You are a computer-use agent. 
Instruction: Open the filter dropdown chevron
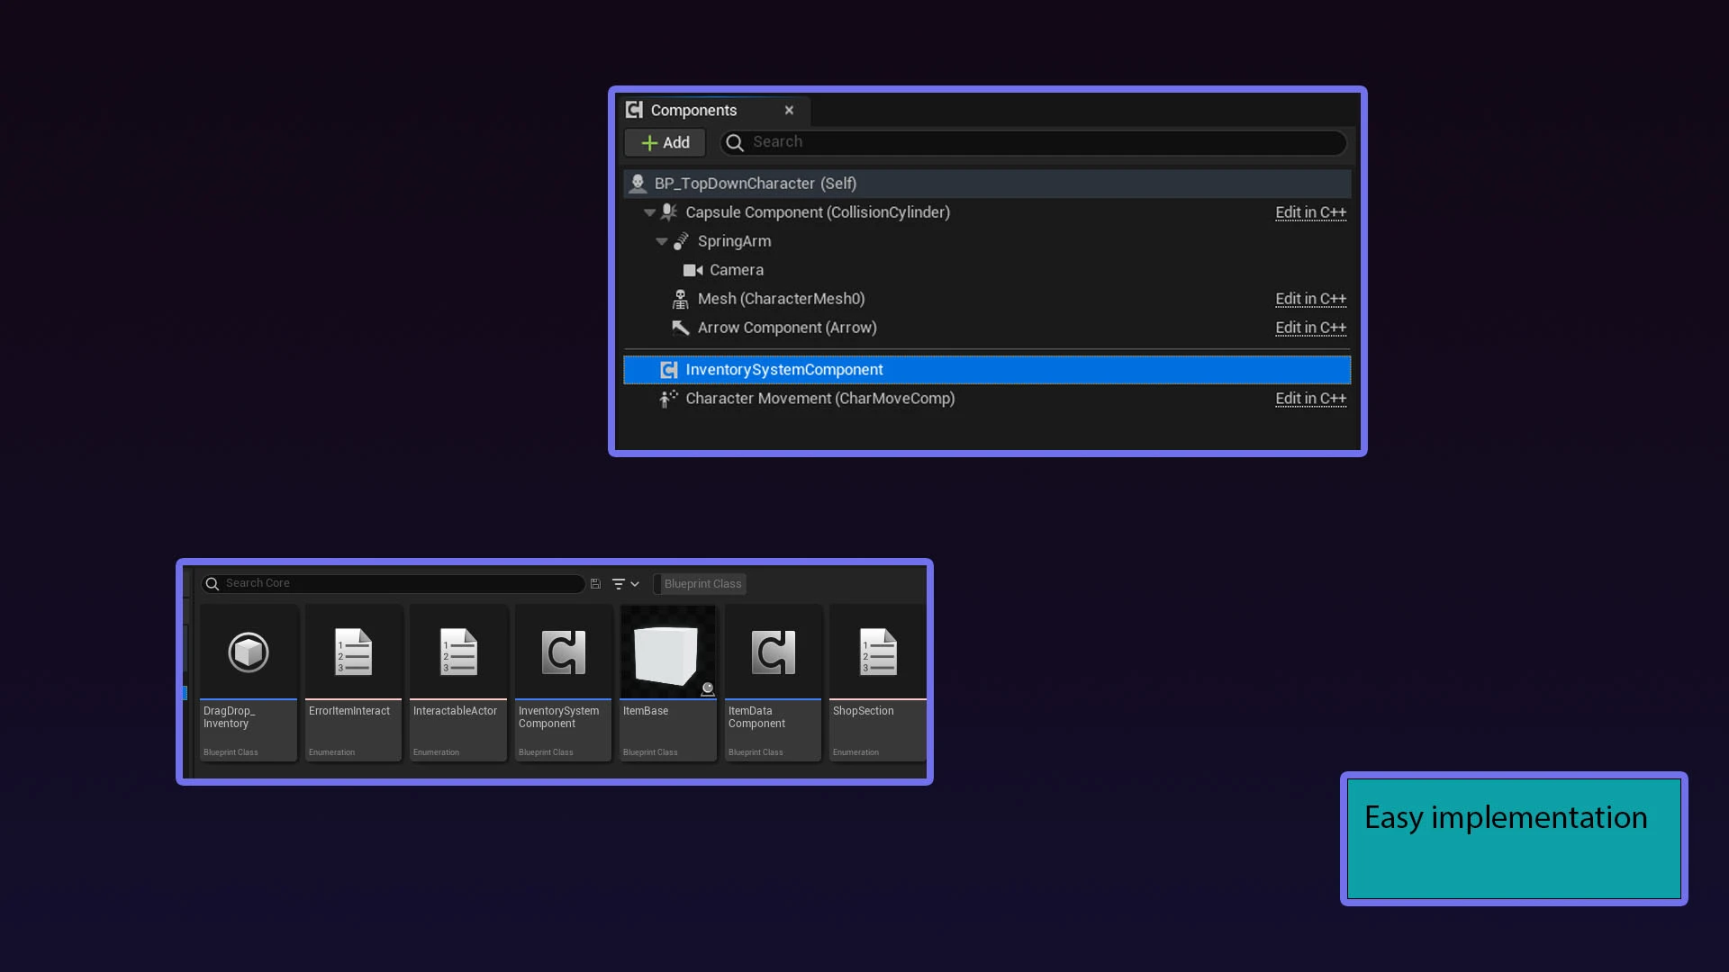coord(633,583)
